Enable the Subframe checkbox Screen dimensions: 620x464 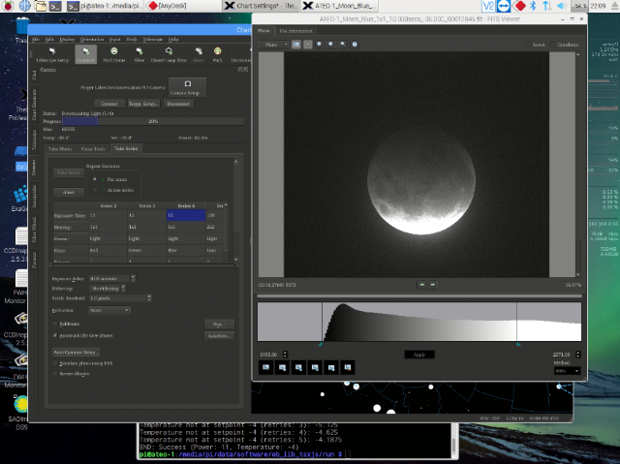pos(55,324)
